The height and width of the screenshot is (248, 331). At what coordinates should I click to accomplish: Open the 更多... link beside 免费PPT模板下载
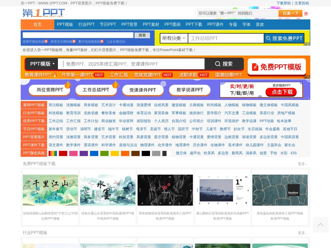pyautogui.click(x=303, y=164)
